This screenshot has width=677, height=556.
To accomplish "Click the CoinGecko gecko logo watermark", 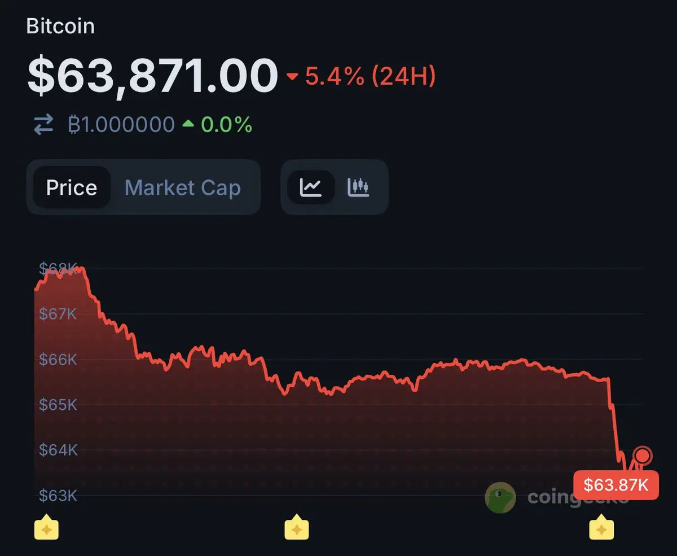I will click(500, 497).
